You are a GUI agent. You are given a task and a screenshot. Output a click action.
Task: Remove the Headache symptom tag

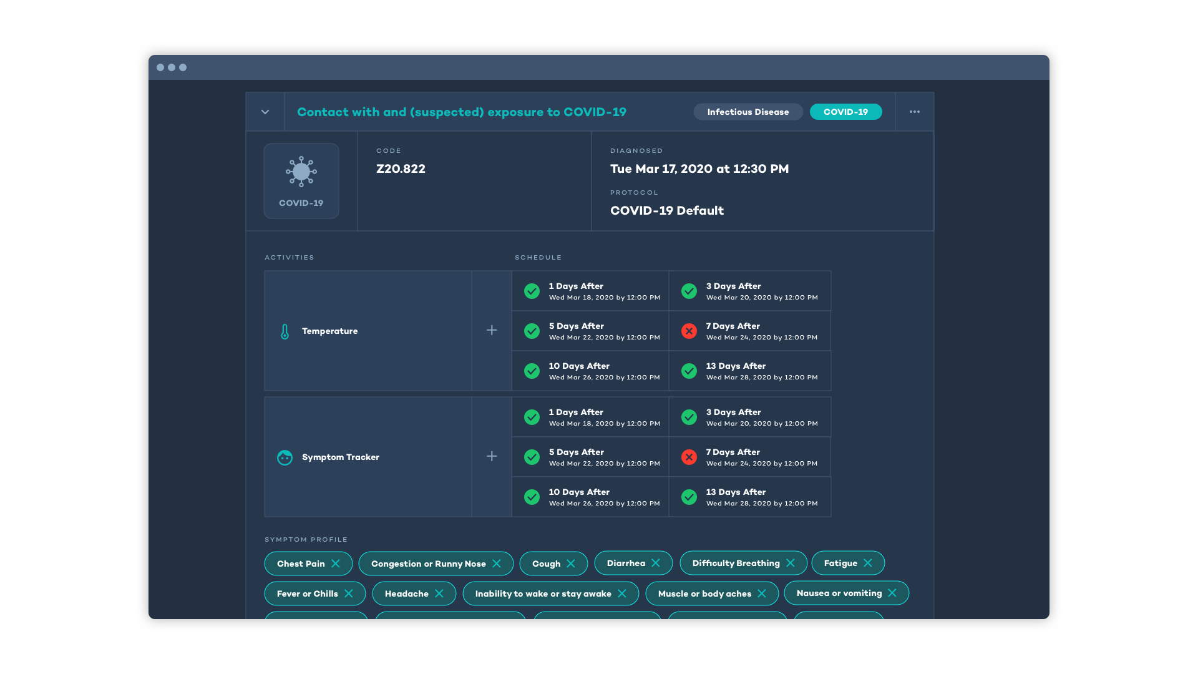point(439,593)
